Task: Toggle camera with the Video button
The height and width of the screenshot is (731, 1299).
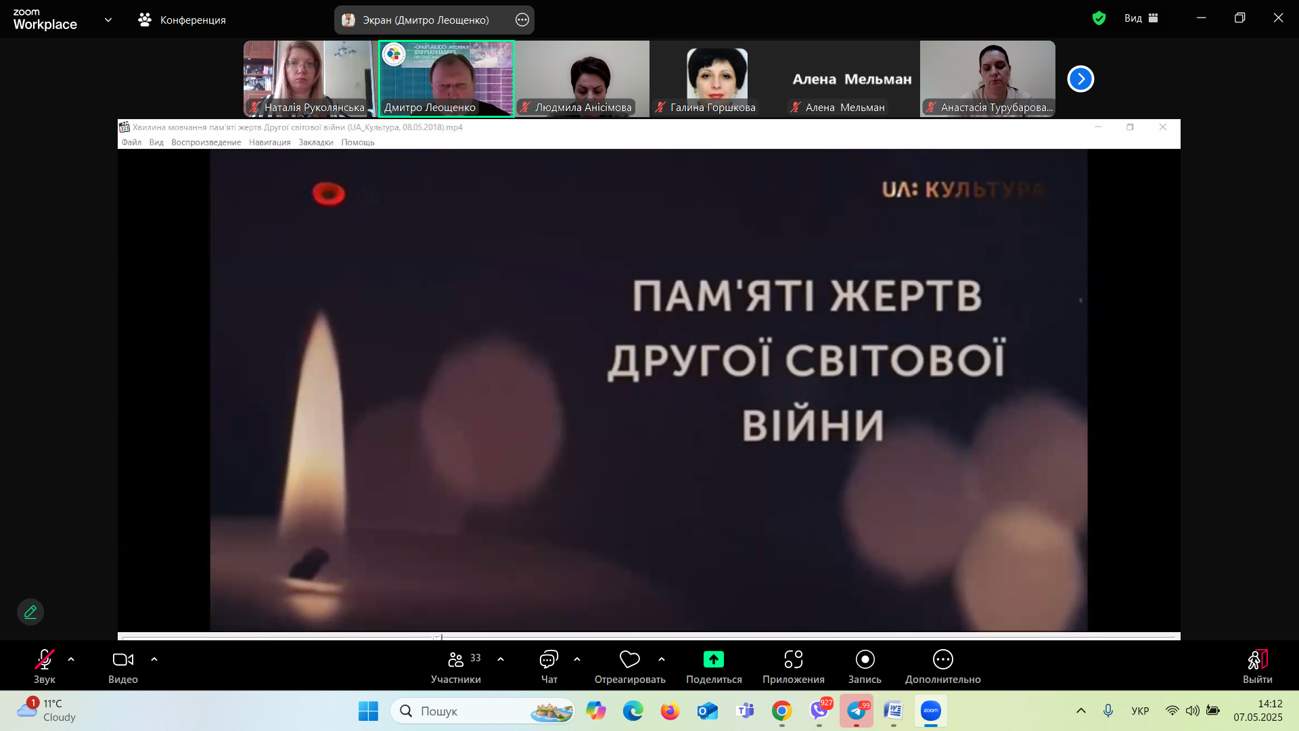Action: [x=122, y=659]
